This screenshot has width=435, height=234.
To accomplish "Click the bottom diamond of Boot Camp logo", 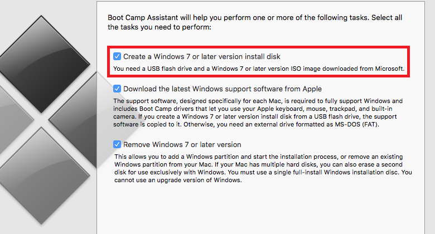I will [42, 175].
